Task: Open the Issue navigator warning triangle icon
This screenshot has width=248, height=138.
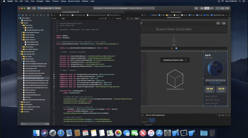Action: pyautogui.click(x=33, y=15)
